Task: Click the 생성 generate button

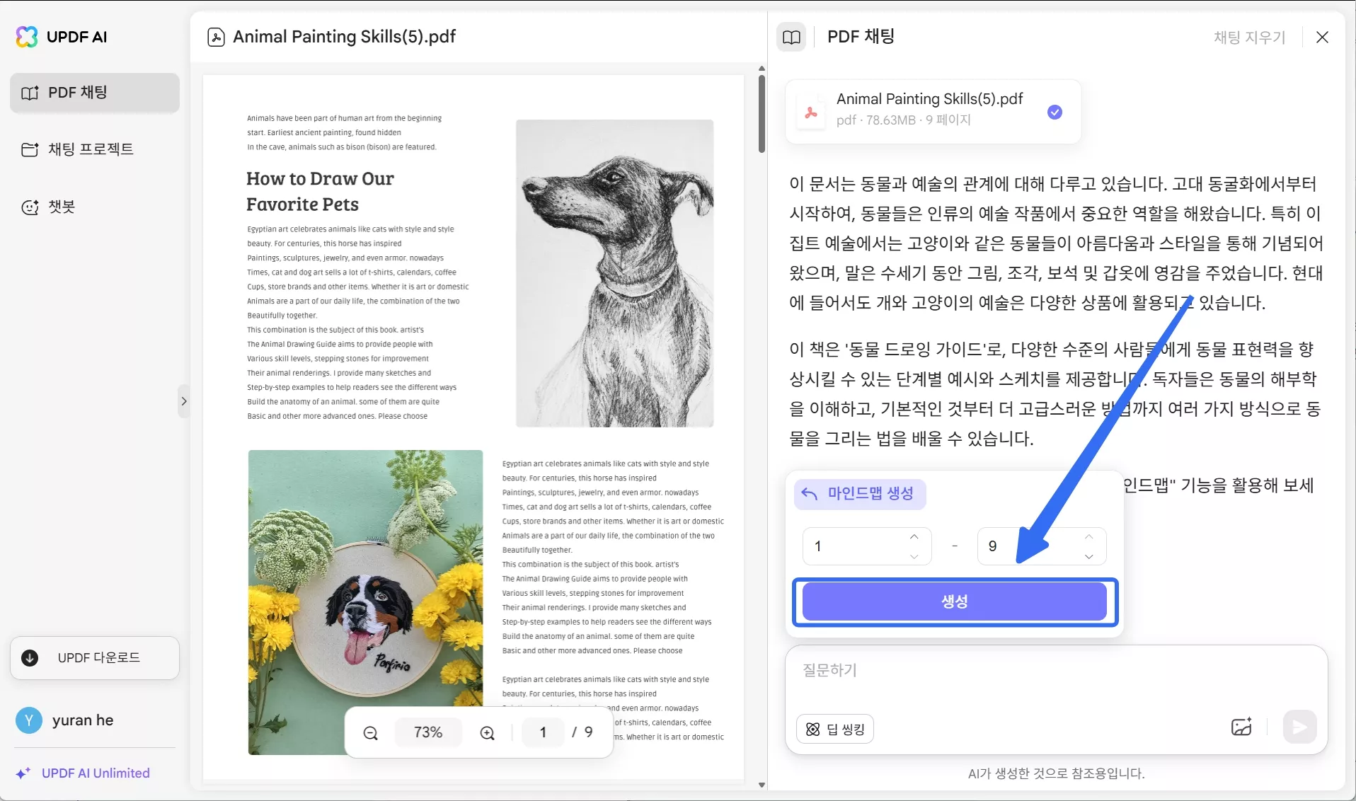Action: [x=954, y=601]
